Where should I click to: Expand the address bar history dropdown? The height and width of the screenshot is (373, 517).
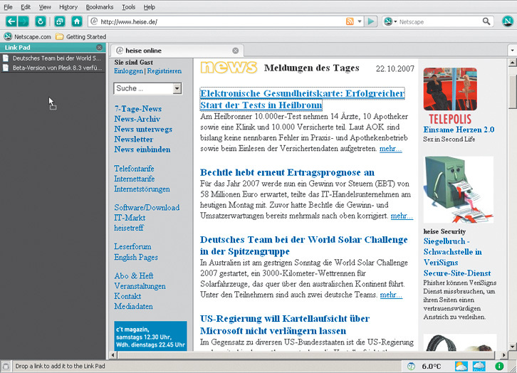360,22
